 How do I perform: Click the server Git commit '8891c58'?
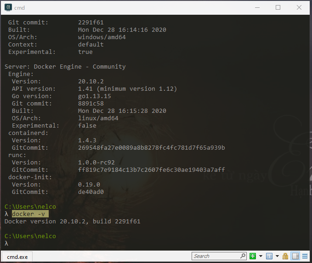91,103
